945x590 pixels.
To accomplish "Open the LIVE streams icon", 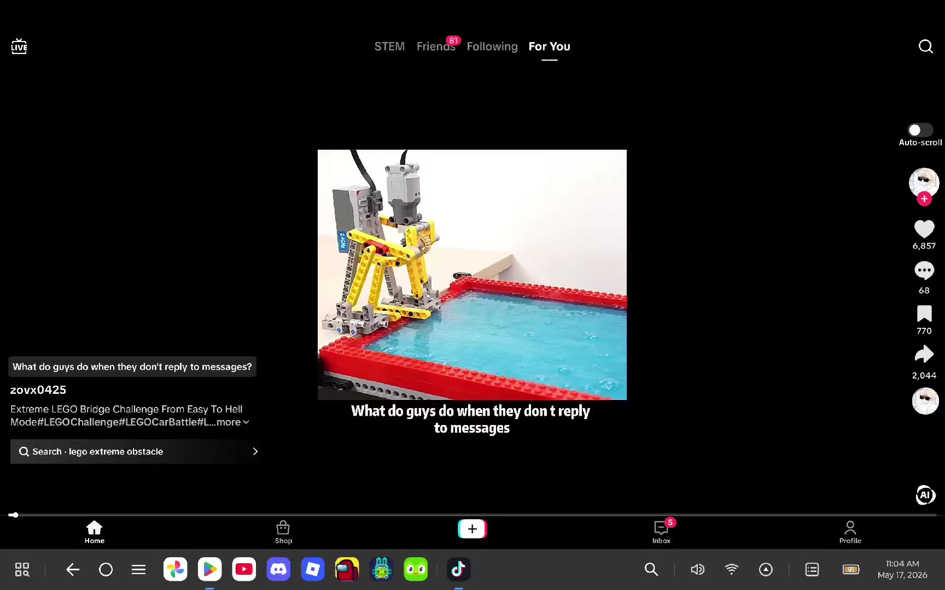I will click(x=19, y=46).
